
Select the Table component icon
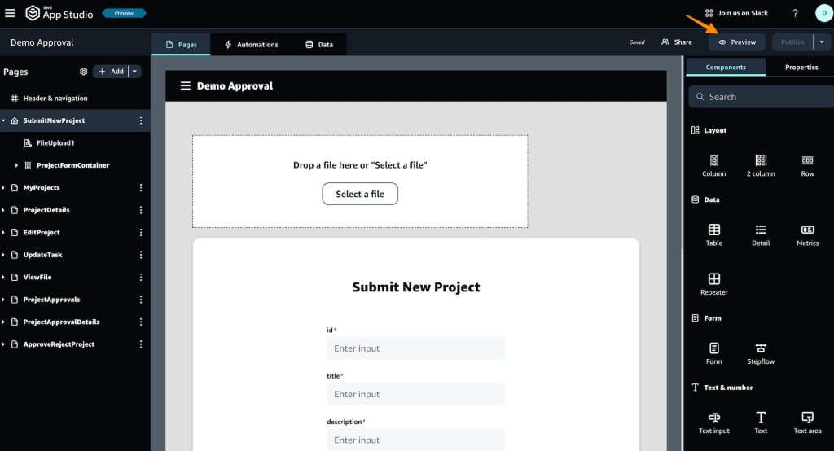click(713, 230)
